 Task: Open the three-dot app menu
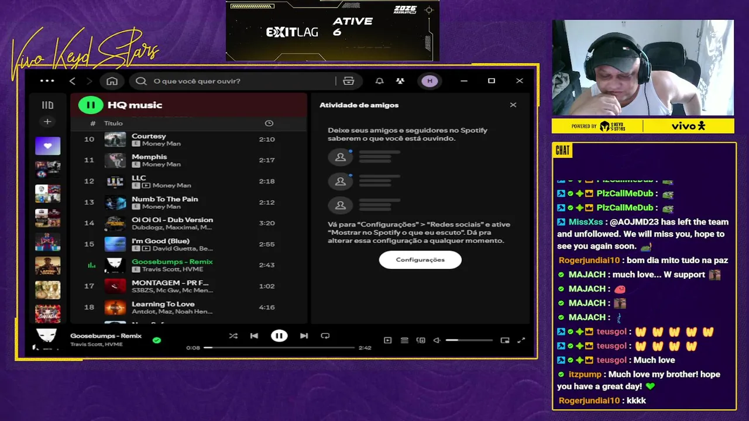tap(47, 81)
